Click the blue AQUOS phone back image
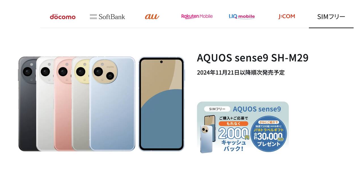This screenshot has height=173, width=363. [x=112, y=104]
